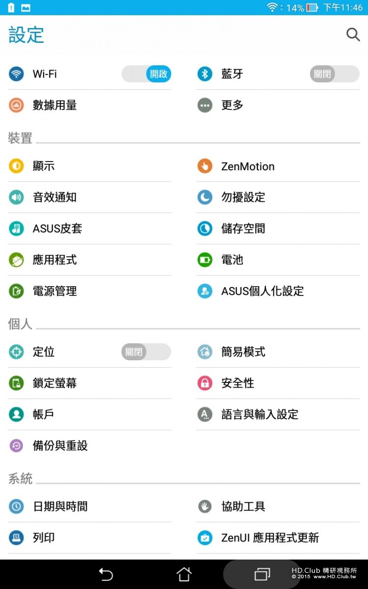Screen dimensions: 368x589
Task: Open 日期與時間 date and time
Action: pos(60,507)
